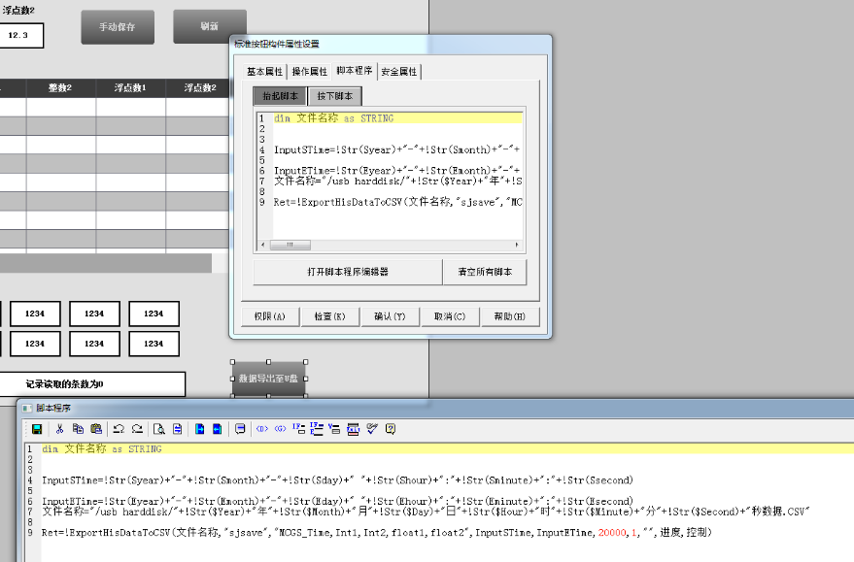Click the 刷新 button on the form
This screenshot has width=854, height=562.
(210, 26)
